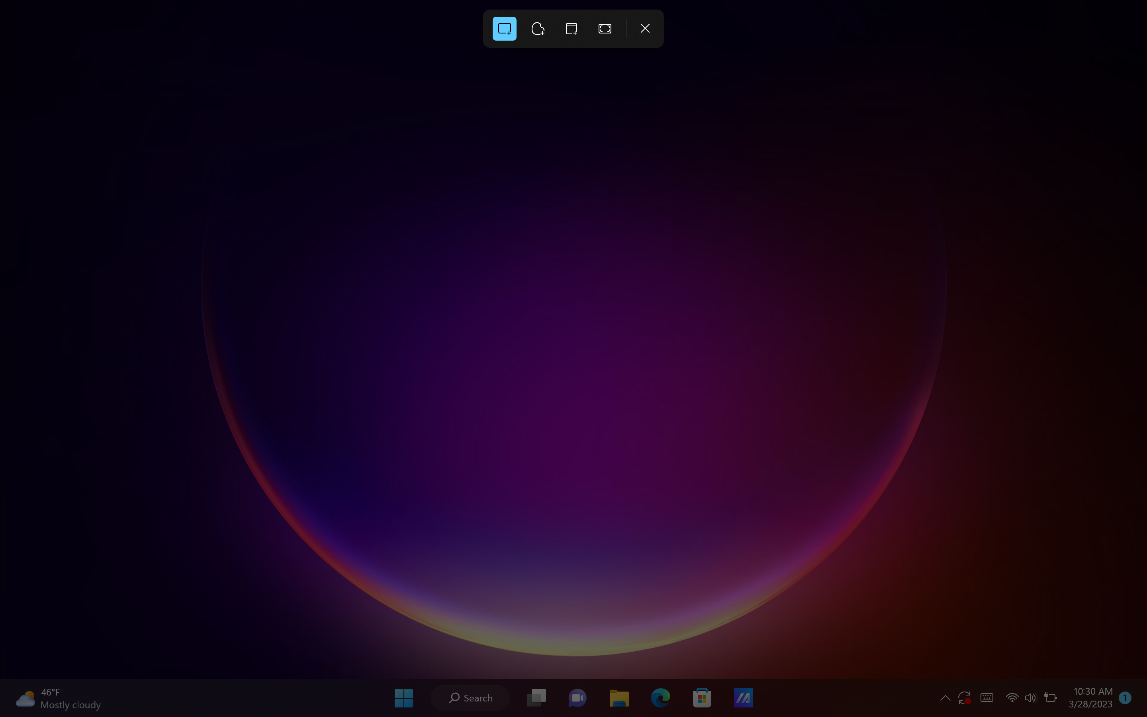Select the window snip mode
The width and height of the screenshot is (1147, 717).
[572, 29]
